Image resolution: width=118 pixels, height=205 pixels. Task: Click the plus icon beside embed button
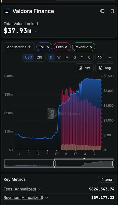110,57
